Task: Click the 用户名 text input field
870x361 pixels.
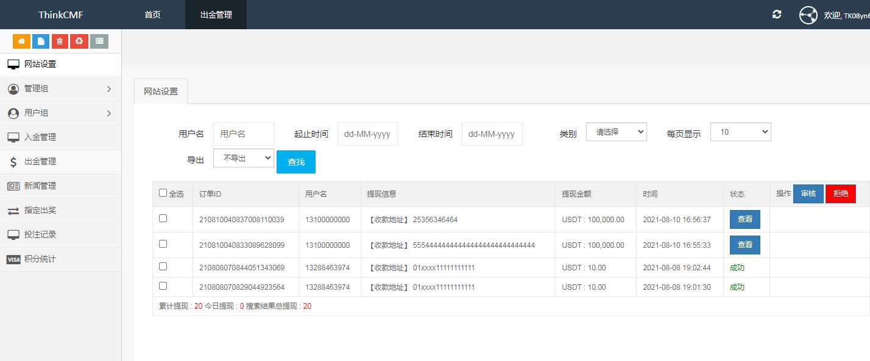Action: (x=243, y=134)
